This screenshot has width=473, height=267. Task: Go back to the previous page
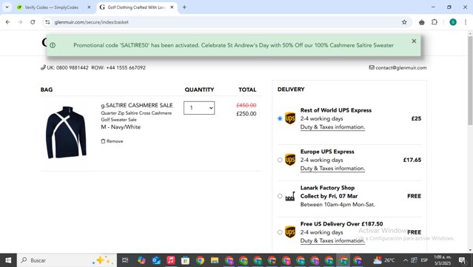coord(8,22)
